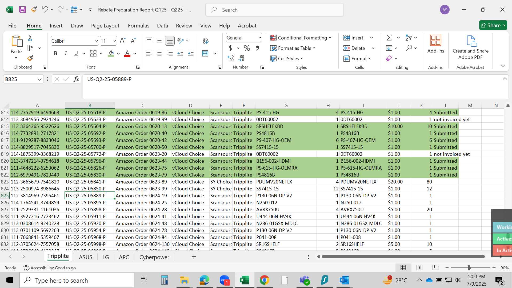The height and width of the screenshot is (288, 512).
Task: Click the Fill down arrow icon
Action: pyautogui.click(x=389, y=48)
